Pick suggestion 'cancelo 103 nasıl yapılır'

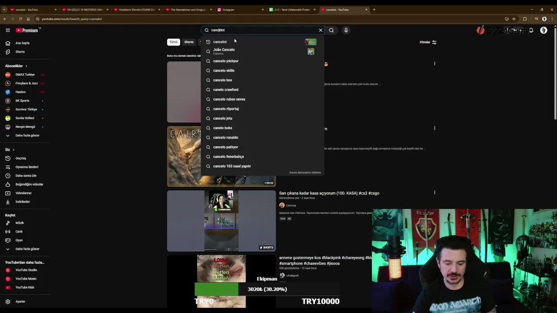click(x=263, y=166)
